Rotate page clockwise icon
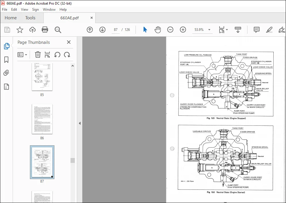 click(x=67, y=54)
